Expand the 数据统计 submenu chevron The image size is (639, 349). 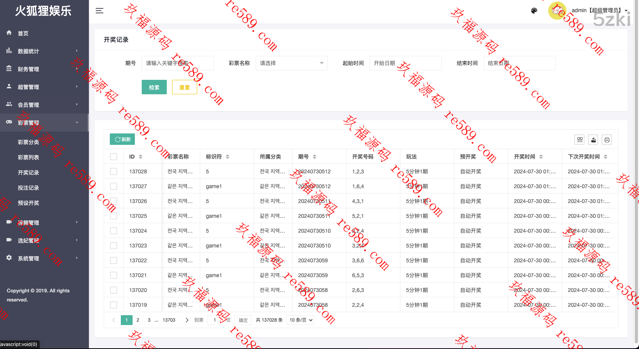pyautogui.click(x=77, y=51)
